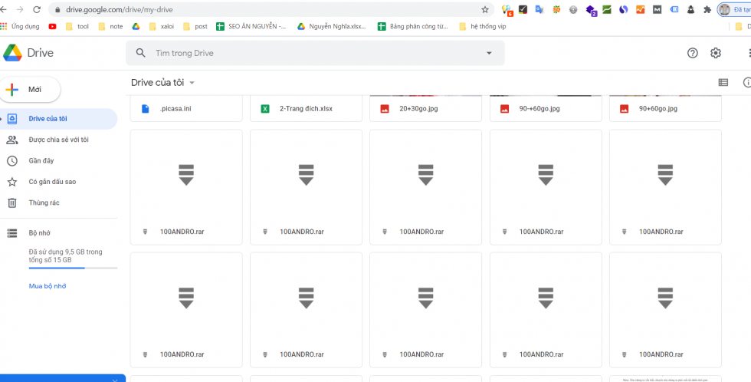Click Mua bộ nhớ link
This screenshot has height=382, width=751.
pyautogui.click(x=48, y=286)
